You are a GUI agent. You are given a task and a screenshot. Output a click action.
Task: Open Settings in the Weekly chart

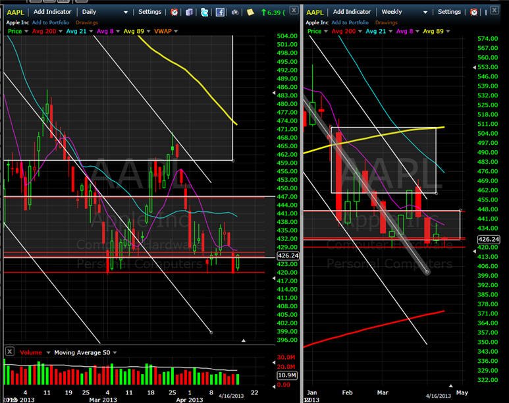click(449, 12)
